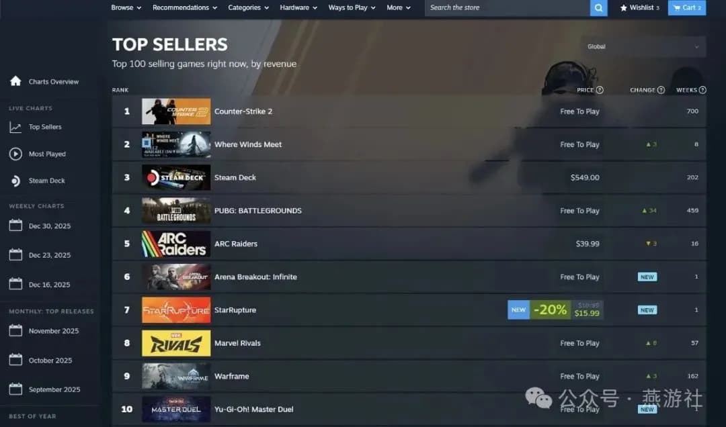Open the Ways to Play menu
726x427 pixels.
(x=352, y=7)
